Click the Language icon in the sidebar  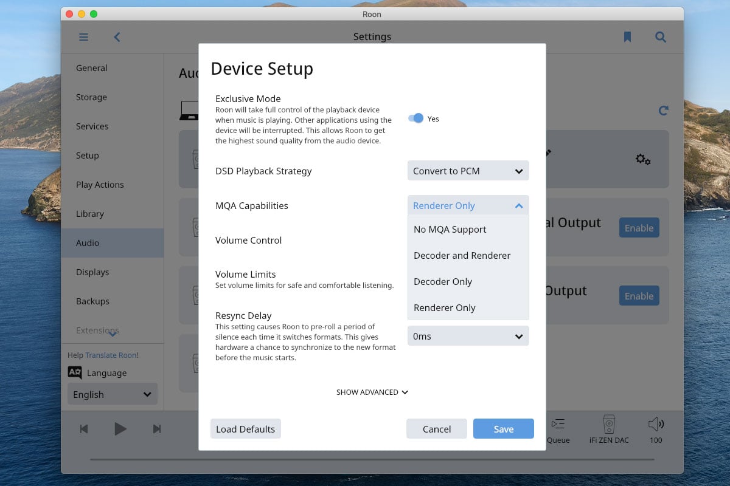[x=75, y=372]
